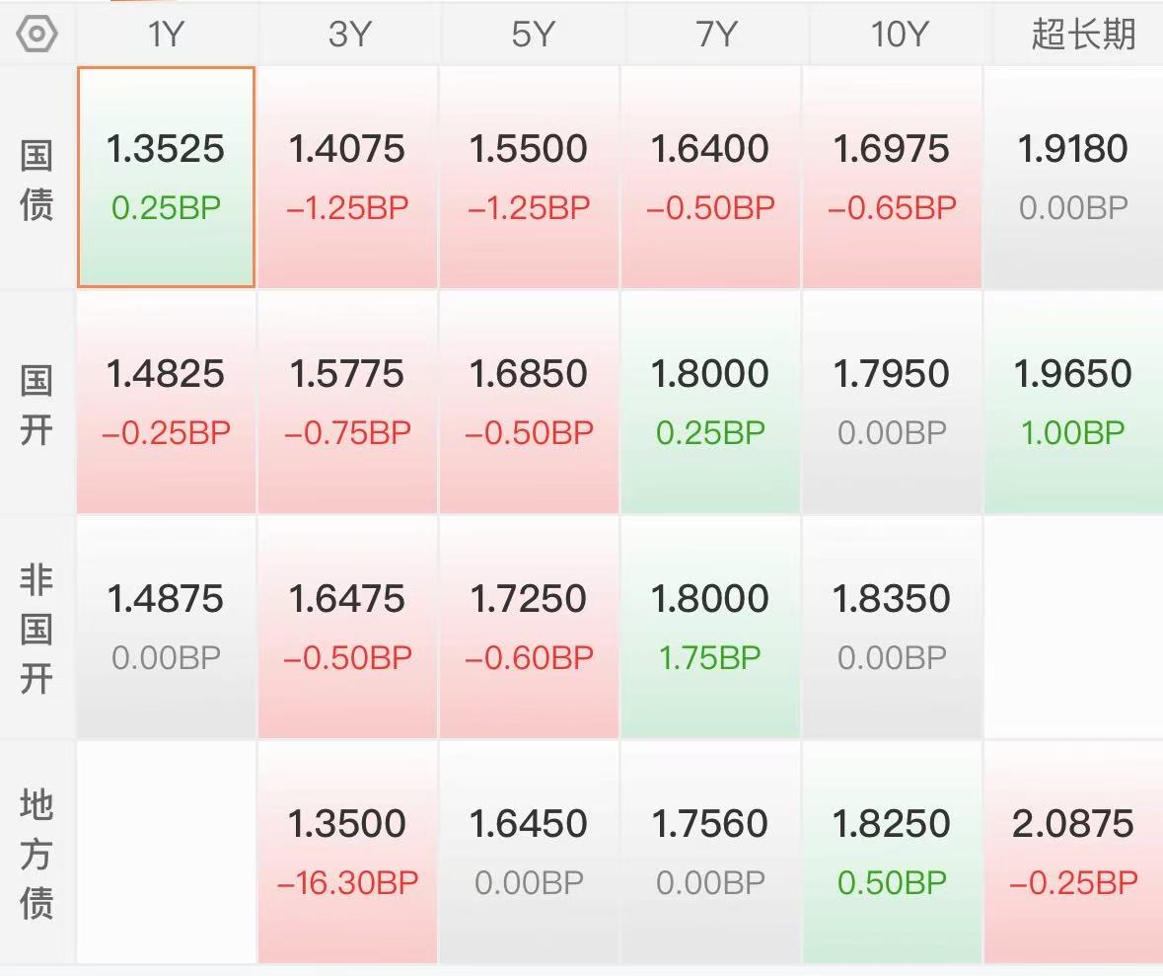Select the 10Y column header

[x=899, y=35]
